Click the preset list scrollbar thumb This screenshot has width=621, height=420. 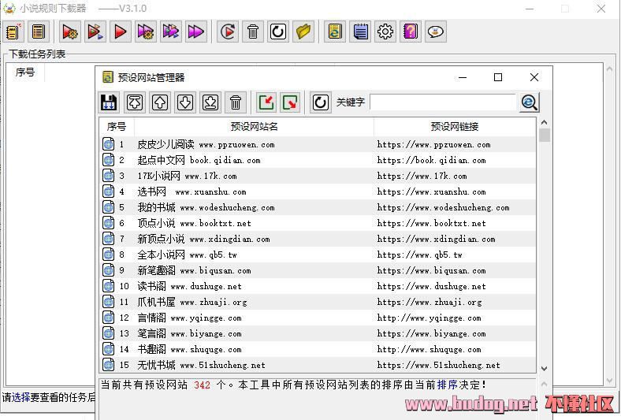[545, 135]
